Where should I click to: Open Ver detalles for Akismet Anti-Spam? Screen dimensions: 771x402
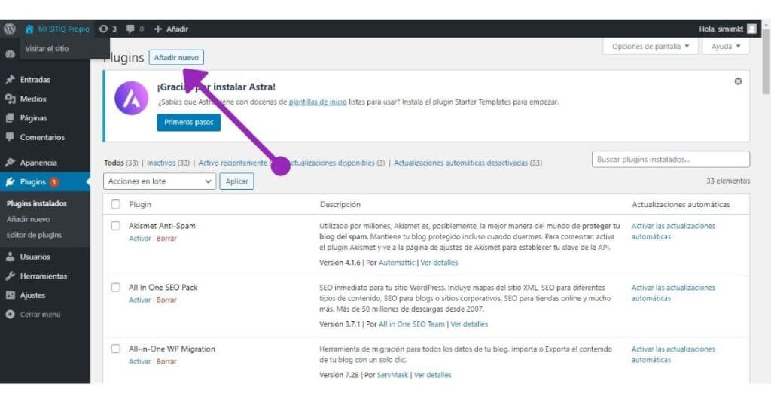tap(439, 263)
